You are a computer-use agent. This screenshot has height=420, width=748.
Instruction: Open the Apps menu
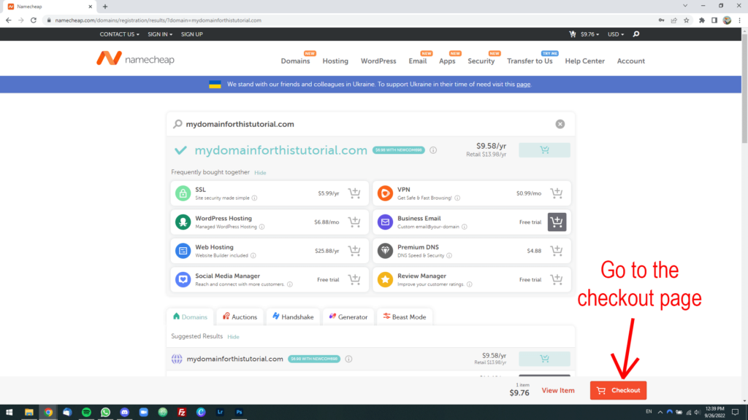pos(447,61)
